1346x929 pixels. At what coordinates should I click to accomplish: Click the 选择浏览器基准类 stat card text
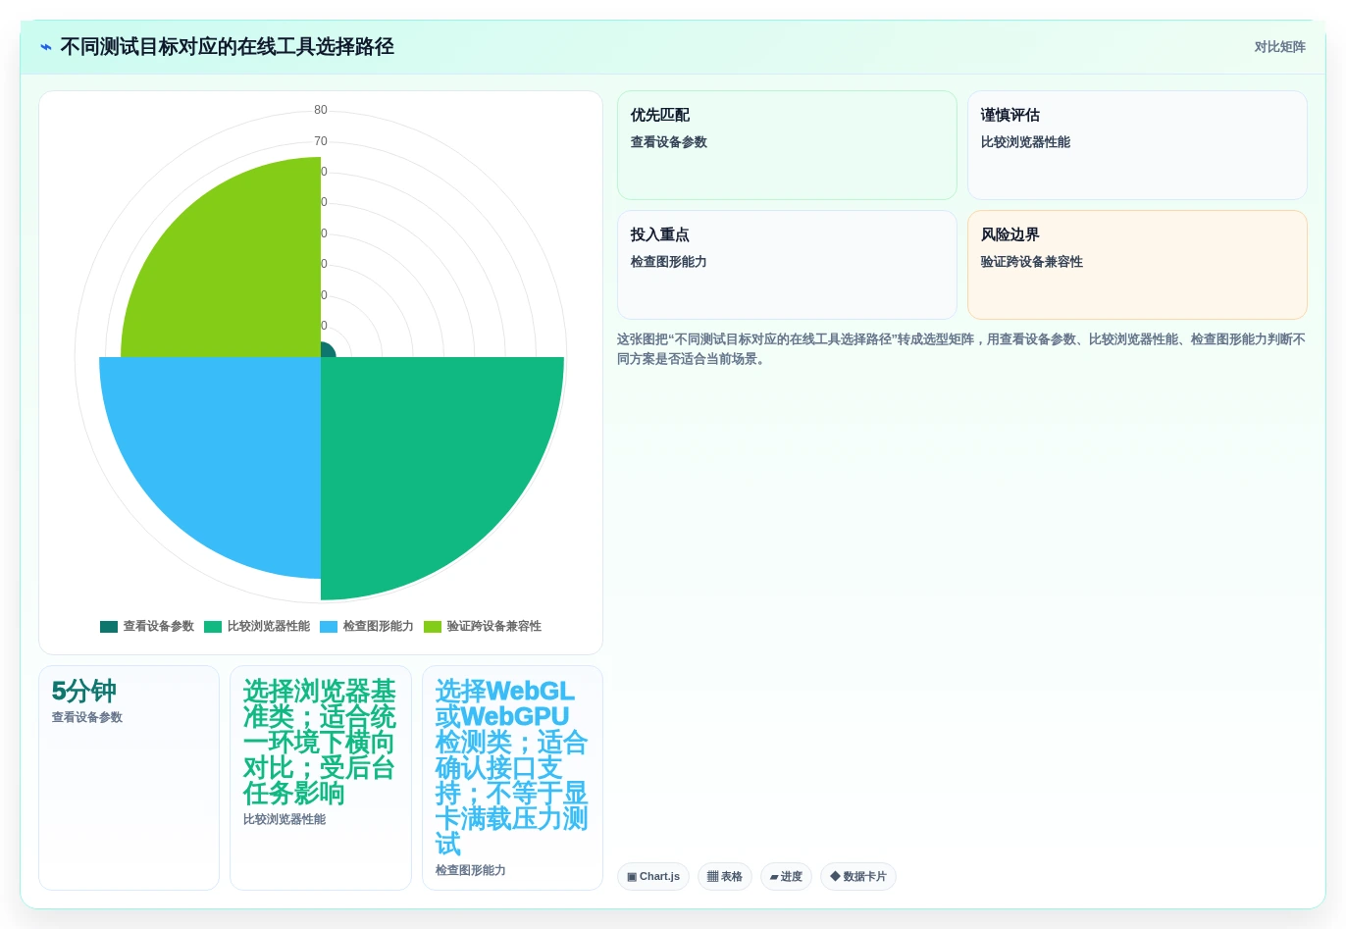pyautogui.click(x=320, y=742)
